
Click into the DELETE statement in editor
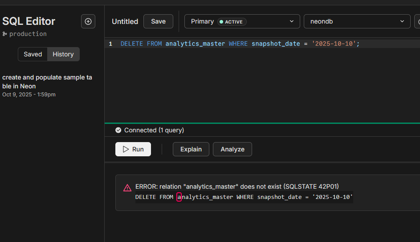[240, 44]
